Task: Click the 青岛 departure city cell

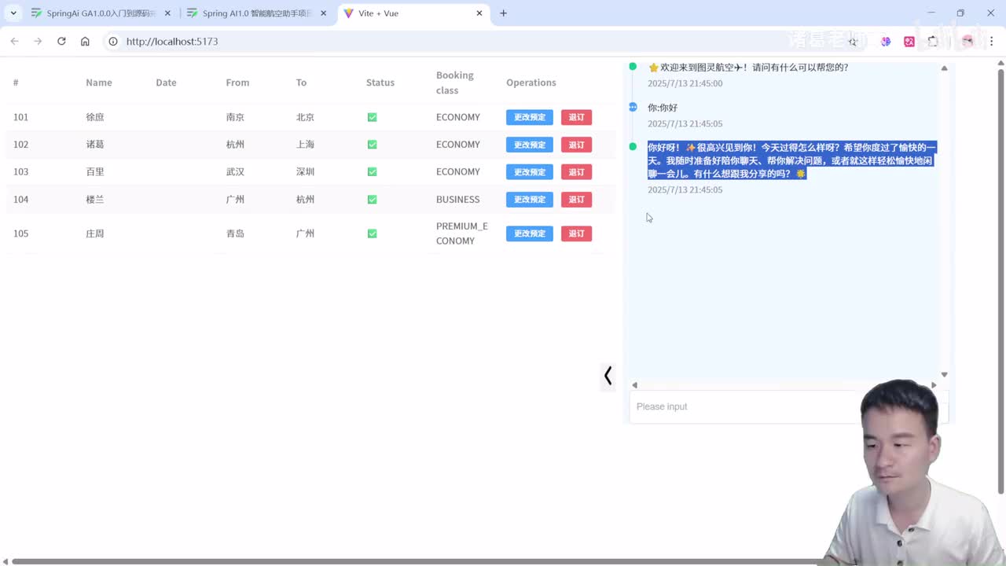Action: (x=235, y=233)
